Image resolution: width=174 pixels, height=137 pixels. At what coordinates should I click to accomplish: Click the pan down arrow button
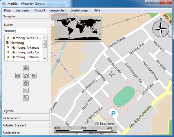(x=26, y=83)
